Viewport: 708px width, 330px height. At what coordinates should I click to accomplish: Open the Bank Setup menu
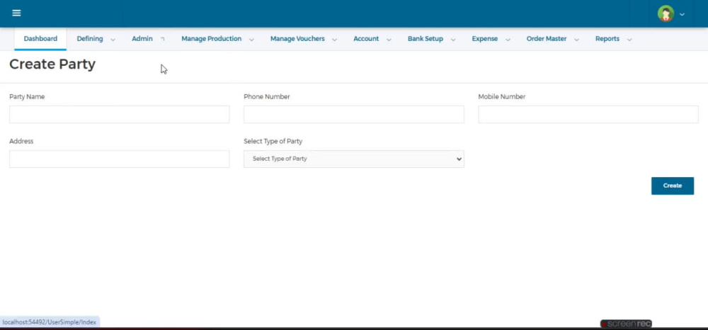(x=426, y=39)
